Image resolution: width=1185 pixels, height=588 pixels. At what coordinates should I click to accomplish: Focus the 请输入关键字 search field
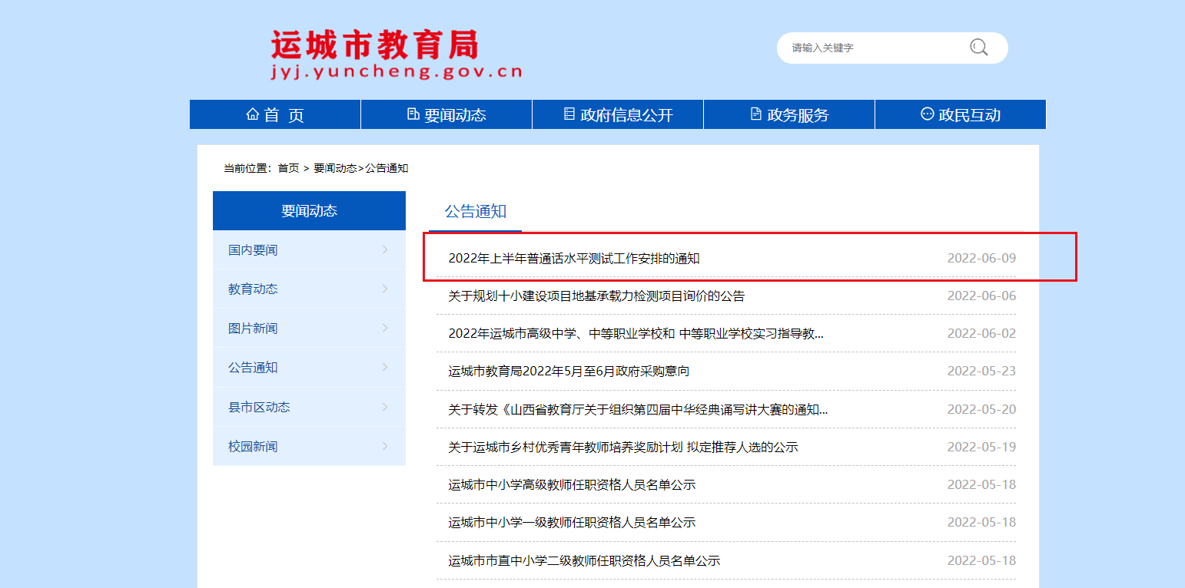868,48
